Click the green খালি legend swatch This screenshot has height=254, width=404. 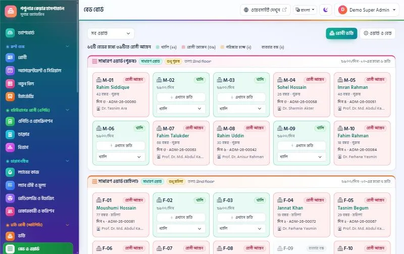[158, 47]
